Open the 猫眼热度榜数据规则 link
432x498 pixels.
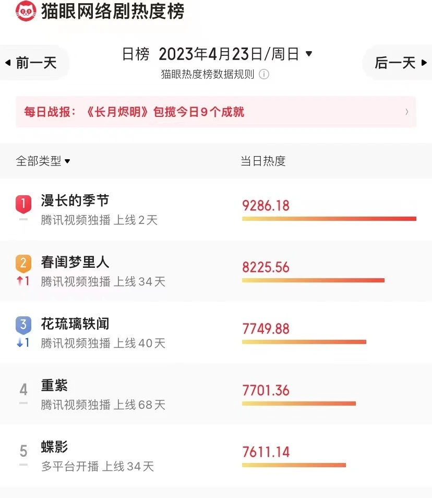[207, 74]
